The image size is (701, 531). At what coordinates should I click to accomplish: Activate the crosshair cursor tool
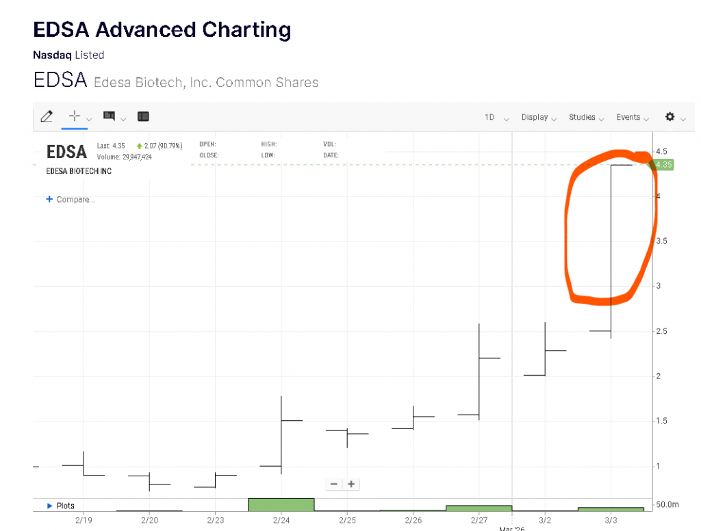[x=75, y=116]
